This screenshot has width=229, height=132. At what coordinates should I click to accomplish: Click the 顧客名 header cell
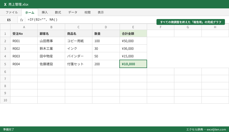click(51, 34)
